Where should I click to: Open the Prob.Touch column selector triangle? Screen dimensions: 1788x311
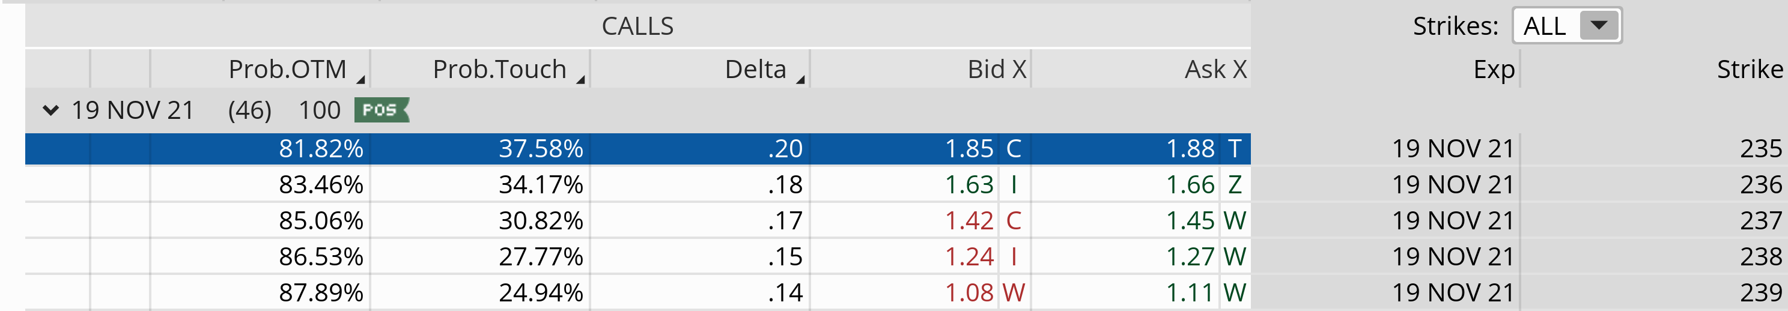pyautogui.click(x=580, y=80)
